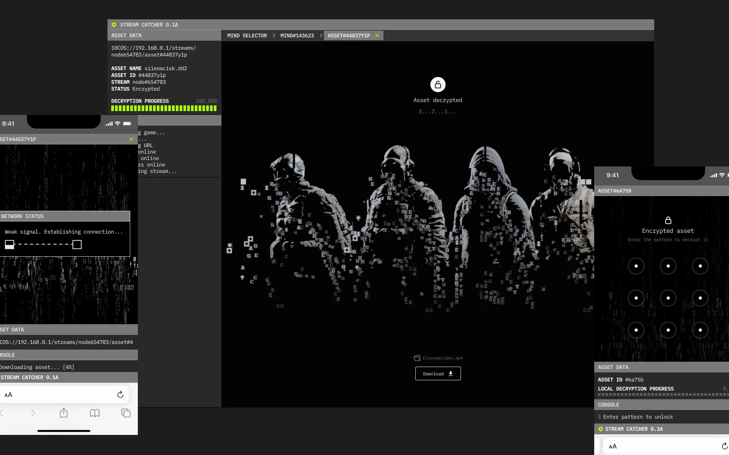Screen dimensions: 729x455
Task: Select the center pattern dot
Action: point(668,298)
